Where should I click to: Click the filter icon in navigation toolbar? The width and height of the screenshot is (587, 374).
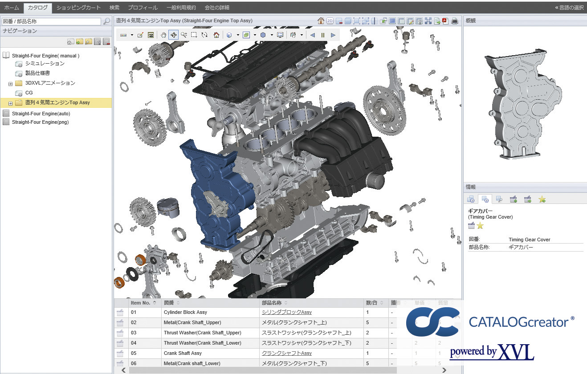[98, 42]
